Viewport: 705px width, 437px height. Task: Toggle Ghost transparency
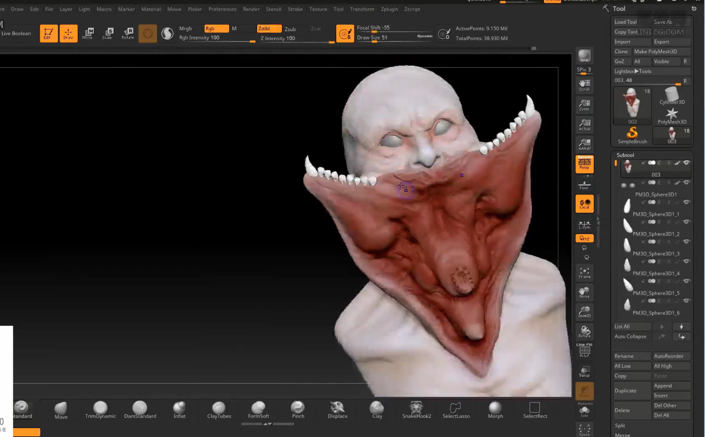(584, 391)
